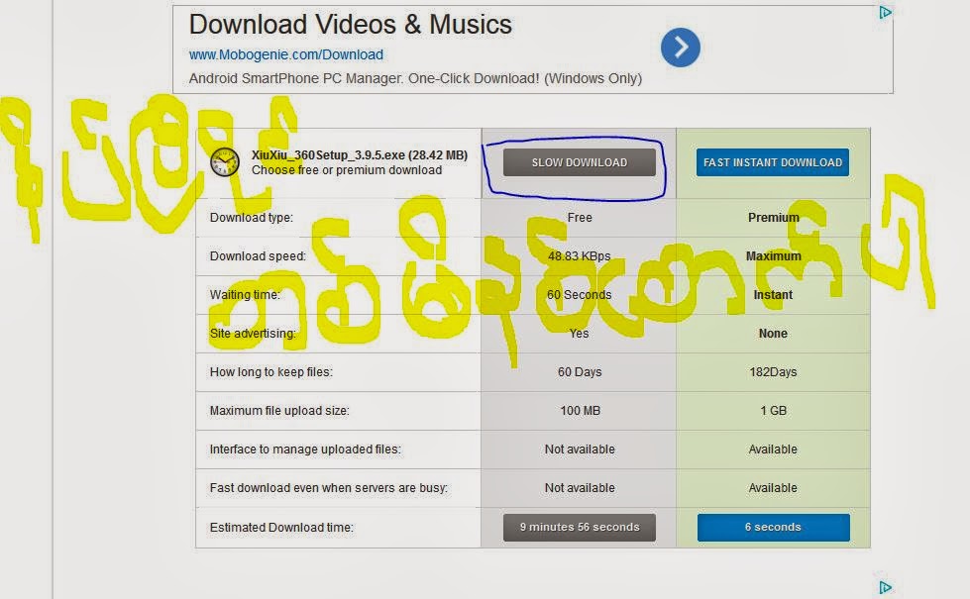Click the Waiting time label
970x599 pixels.
(x=245, y=295)
